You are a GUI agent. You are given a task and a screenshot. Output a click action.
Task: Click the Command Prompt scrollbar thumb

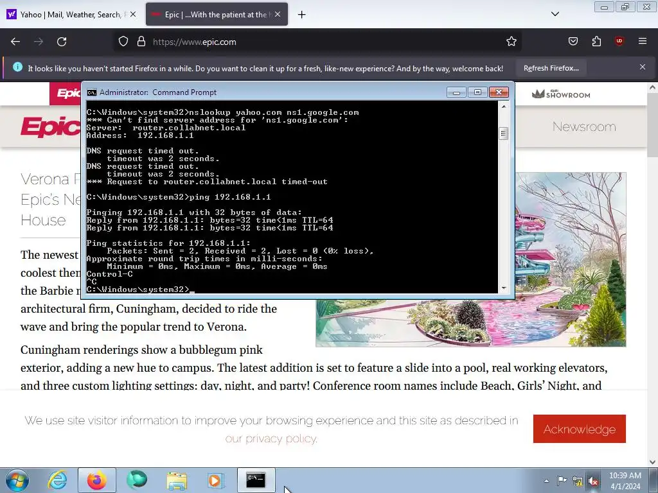point(504,134)
